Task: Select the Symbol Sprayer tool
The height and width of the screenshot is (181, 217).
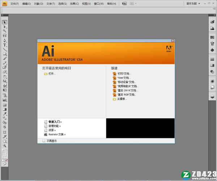Action: tap(5, 95)
